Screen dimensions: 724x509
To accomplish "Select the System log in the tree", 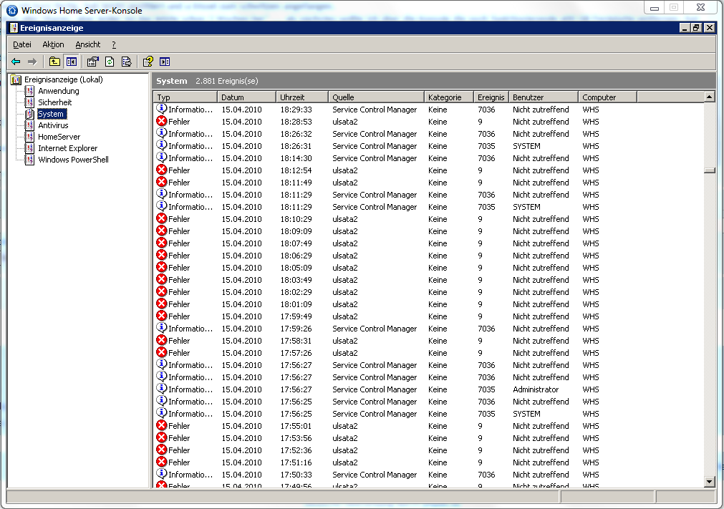I will coord(52,114).
